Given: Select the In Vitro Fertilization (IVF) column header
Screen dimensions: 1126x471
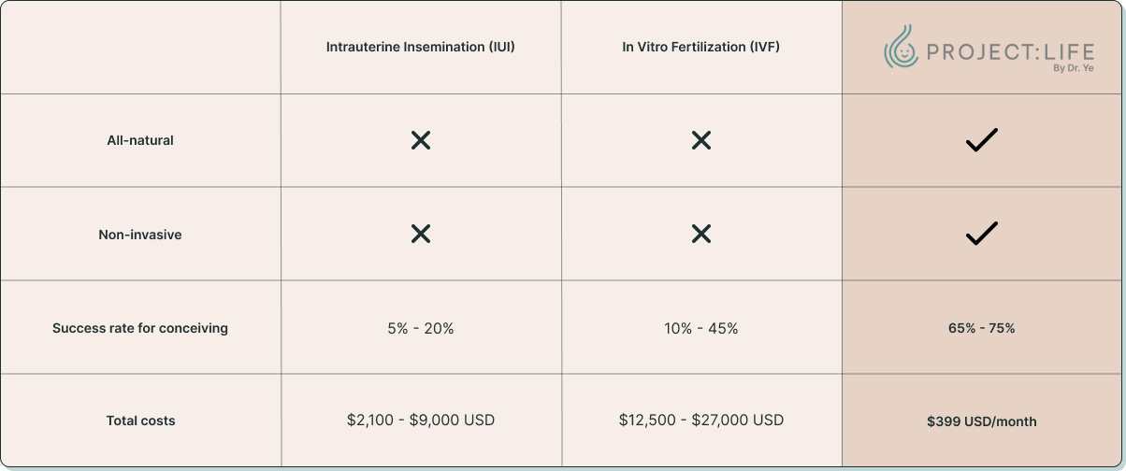Looking at the screenshot, I should click(x=701, y=47).
